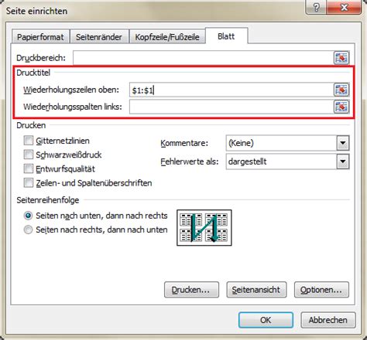This screenshot has height=340, width=367.
Task: Click the page order preview image
Action: click(204, 228)
